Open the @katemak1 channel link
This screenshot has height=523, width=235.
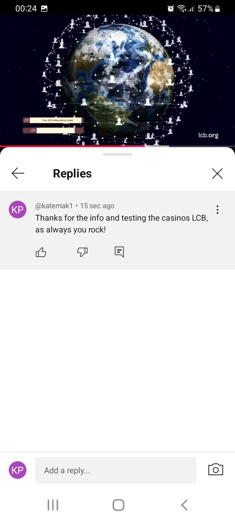point(54,206)
